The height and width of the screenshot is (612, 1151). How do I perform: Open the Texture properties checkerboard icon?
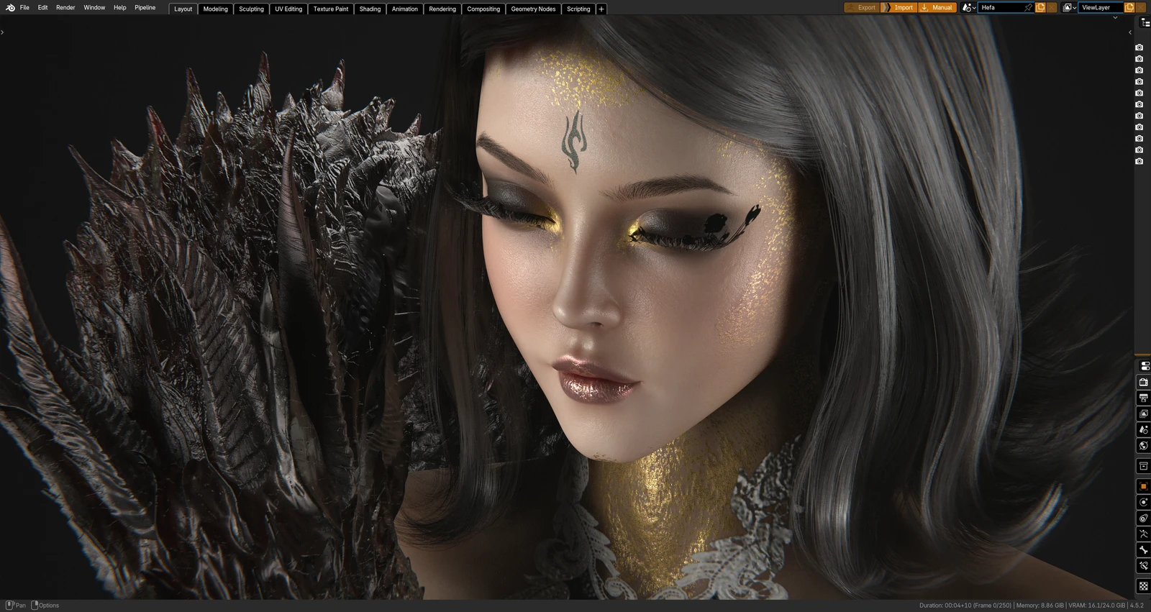click(x=1143, y=586)
